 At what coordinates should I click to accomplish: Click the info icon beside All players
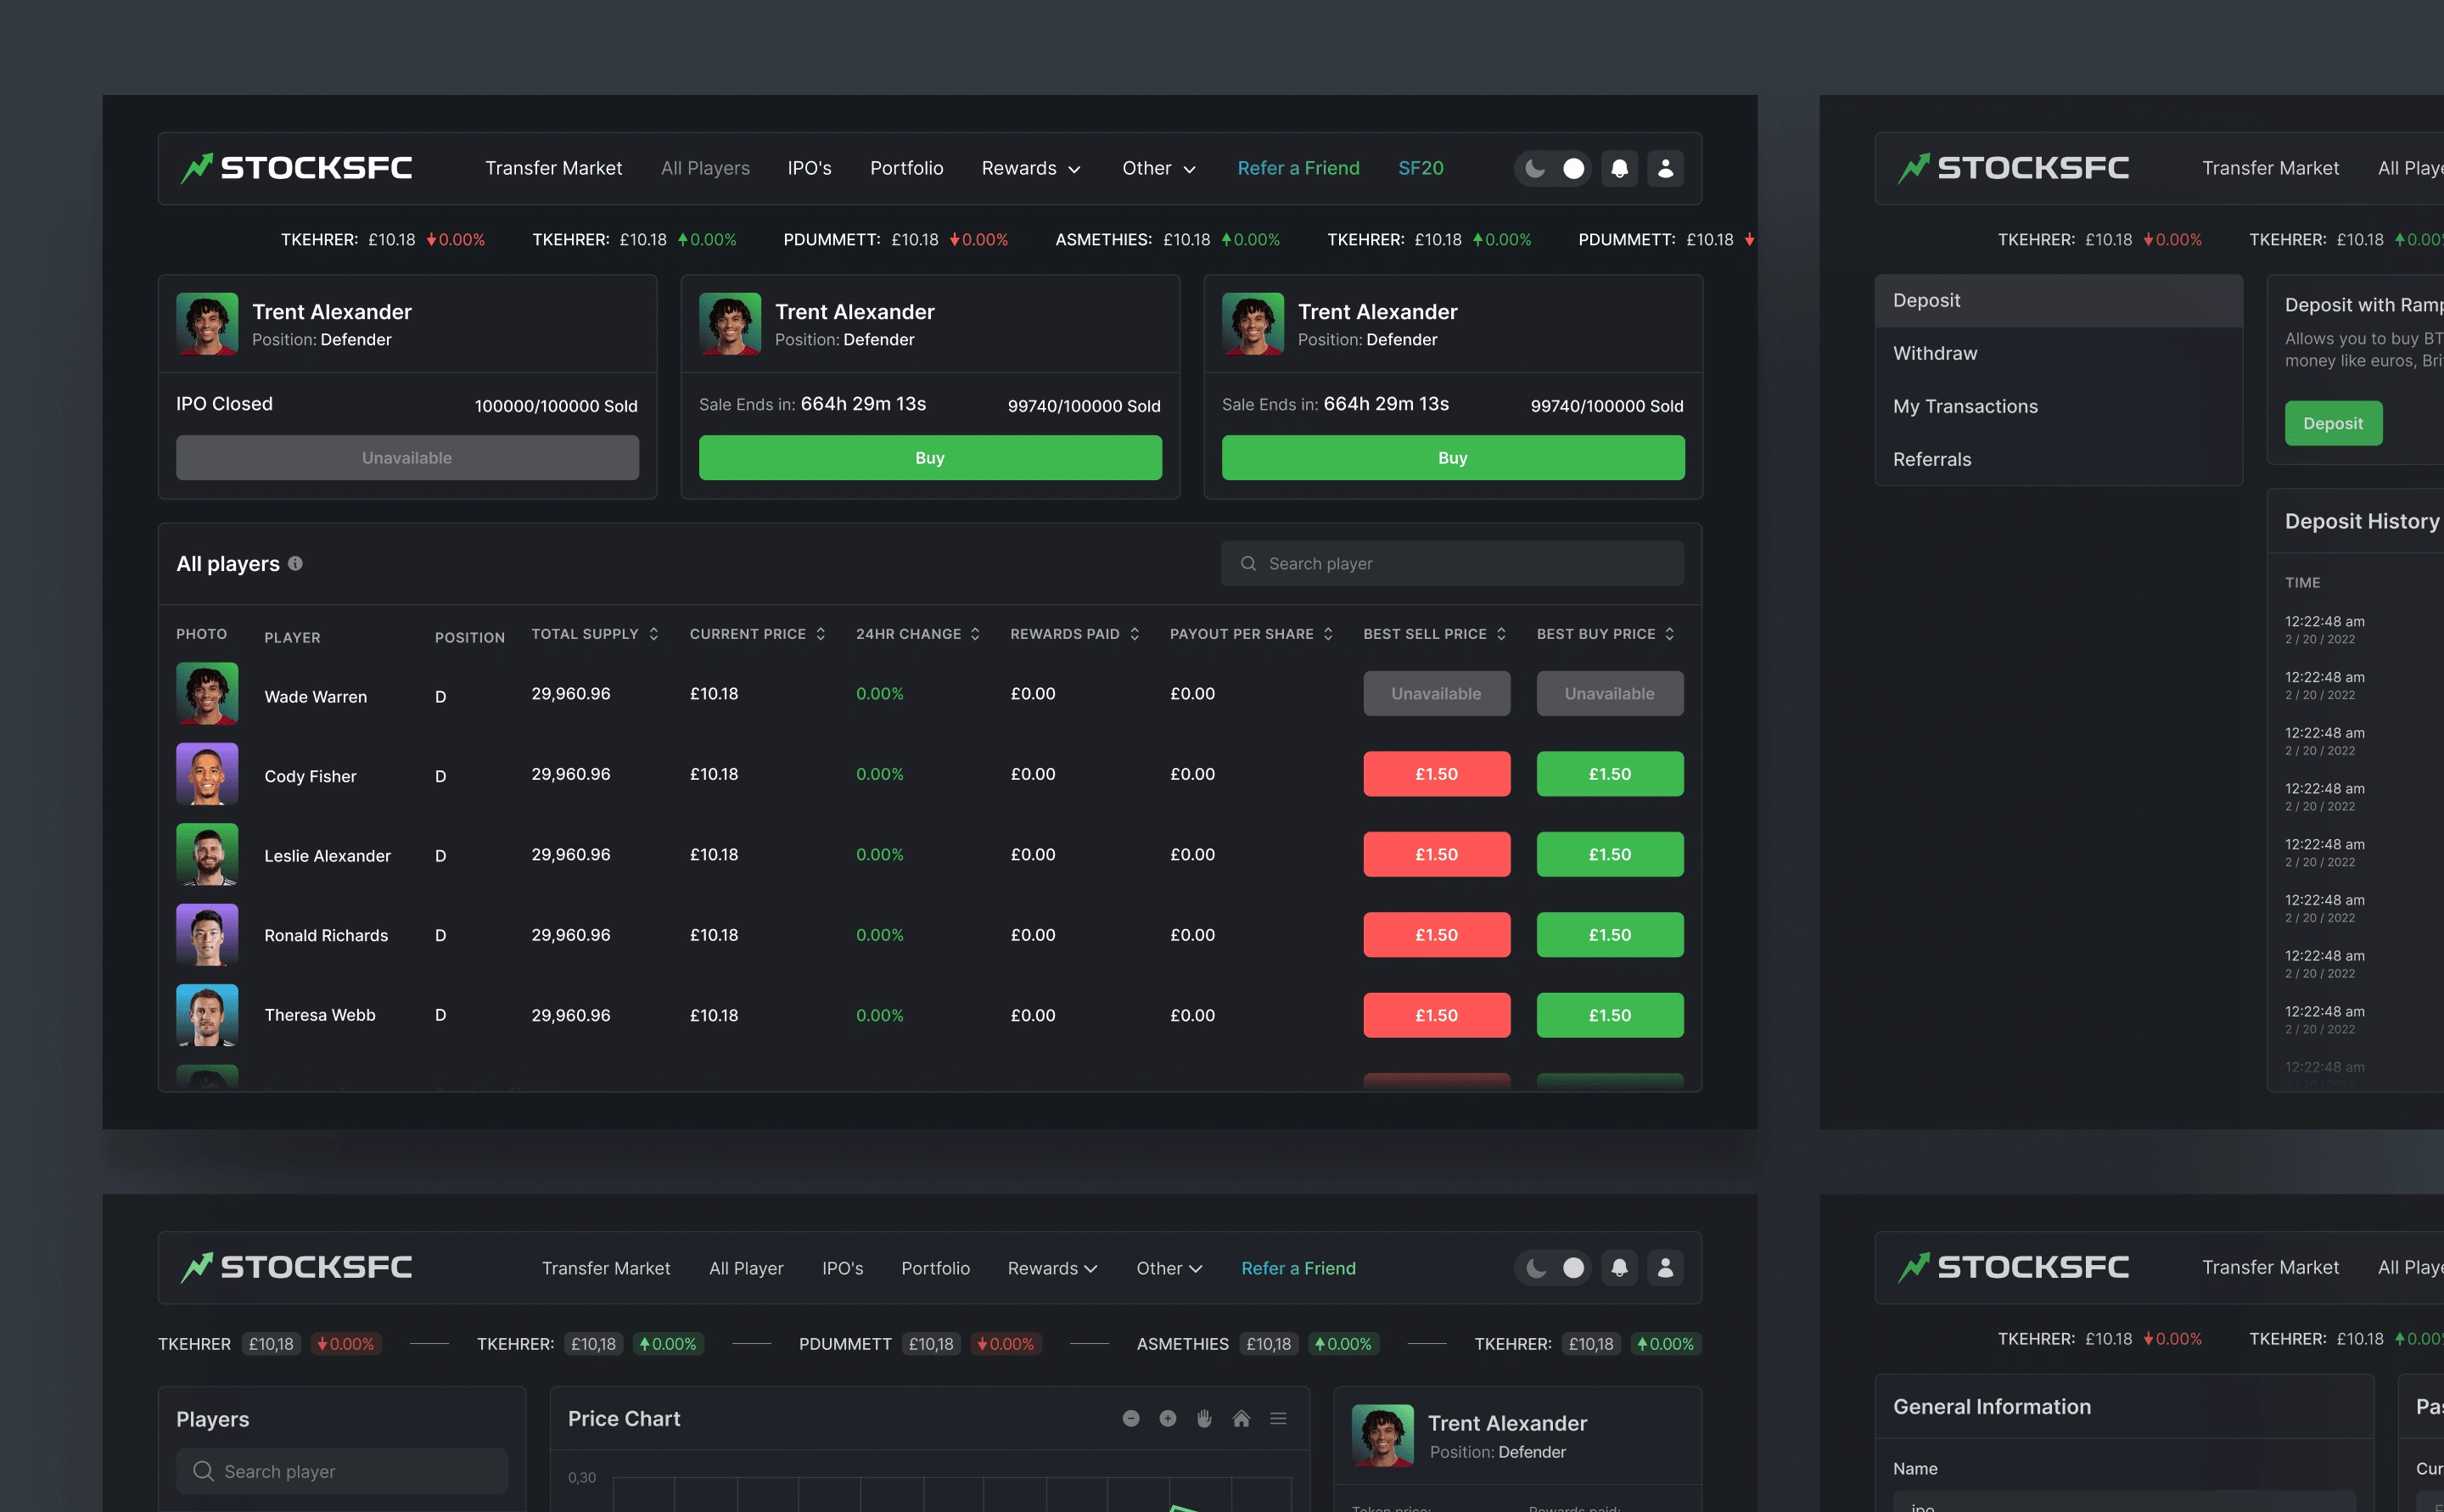click(295, 563)
